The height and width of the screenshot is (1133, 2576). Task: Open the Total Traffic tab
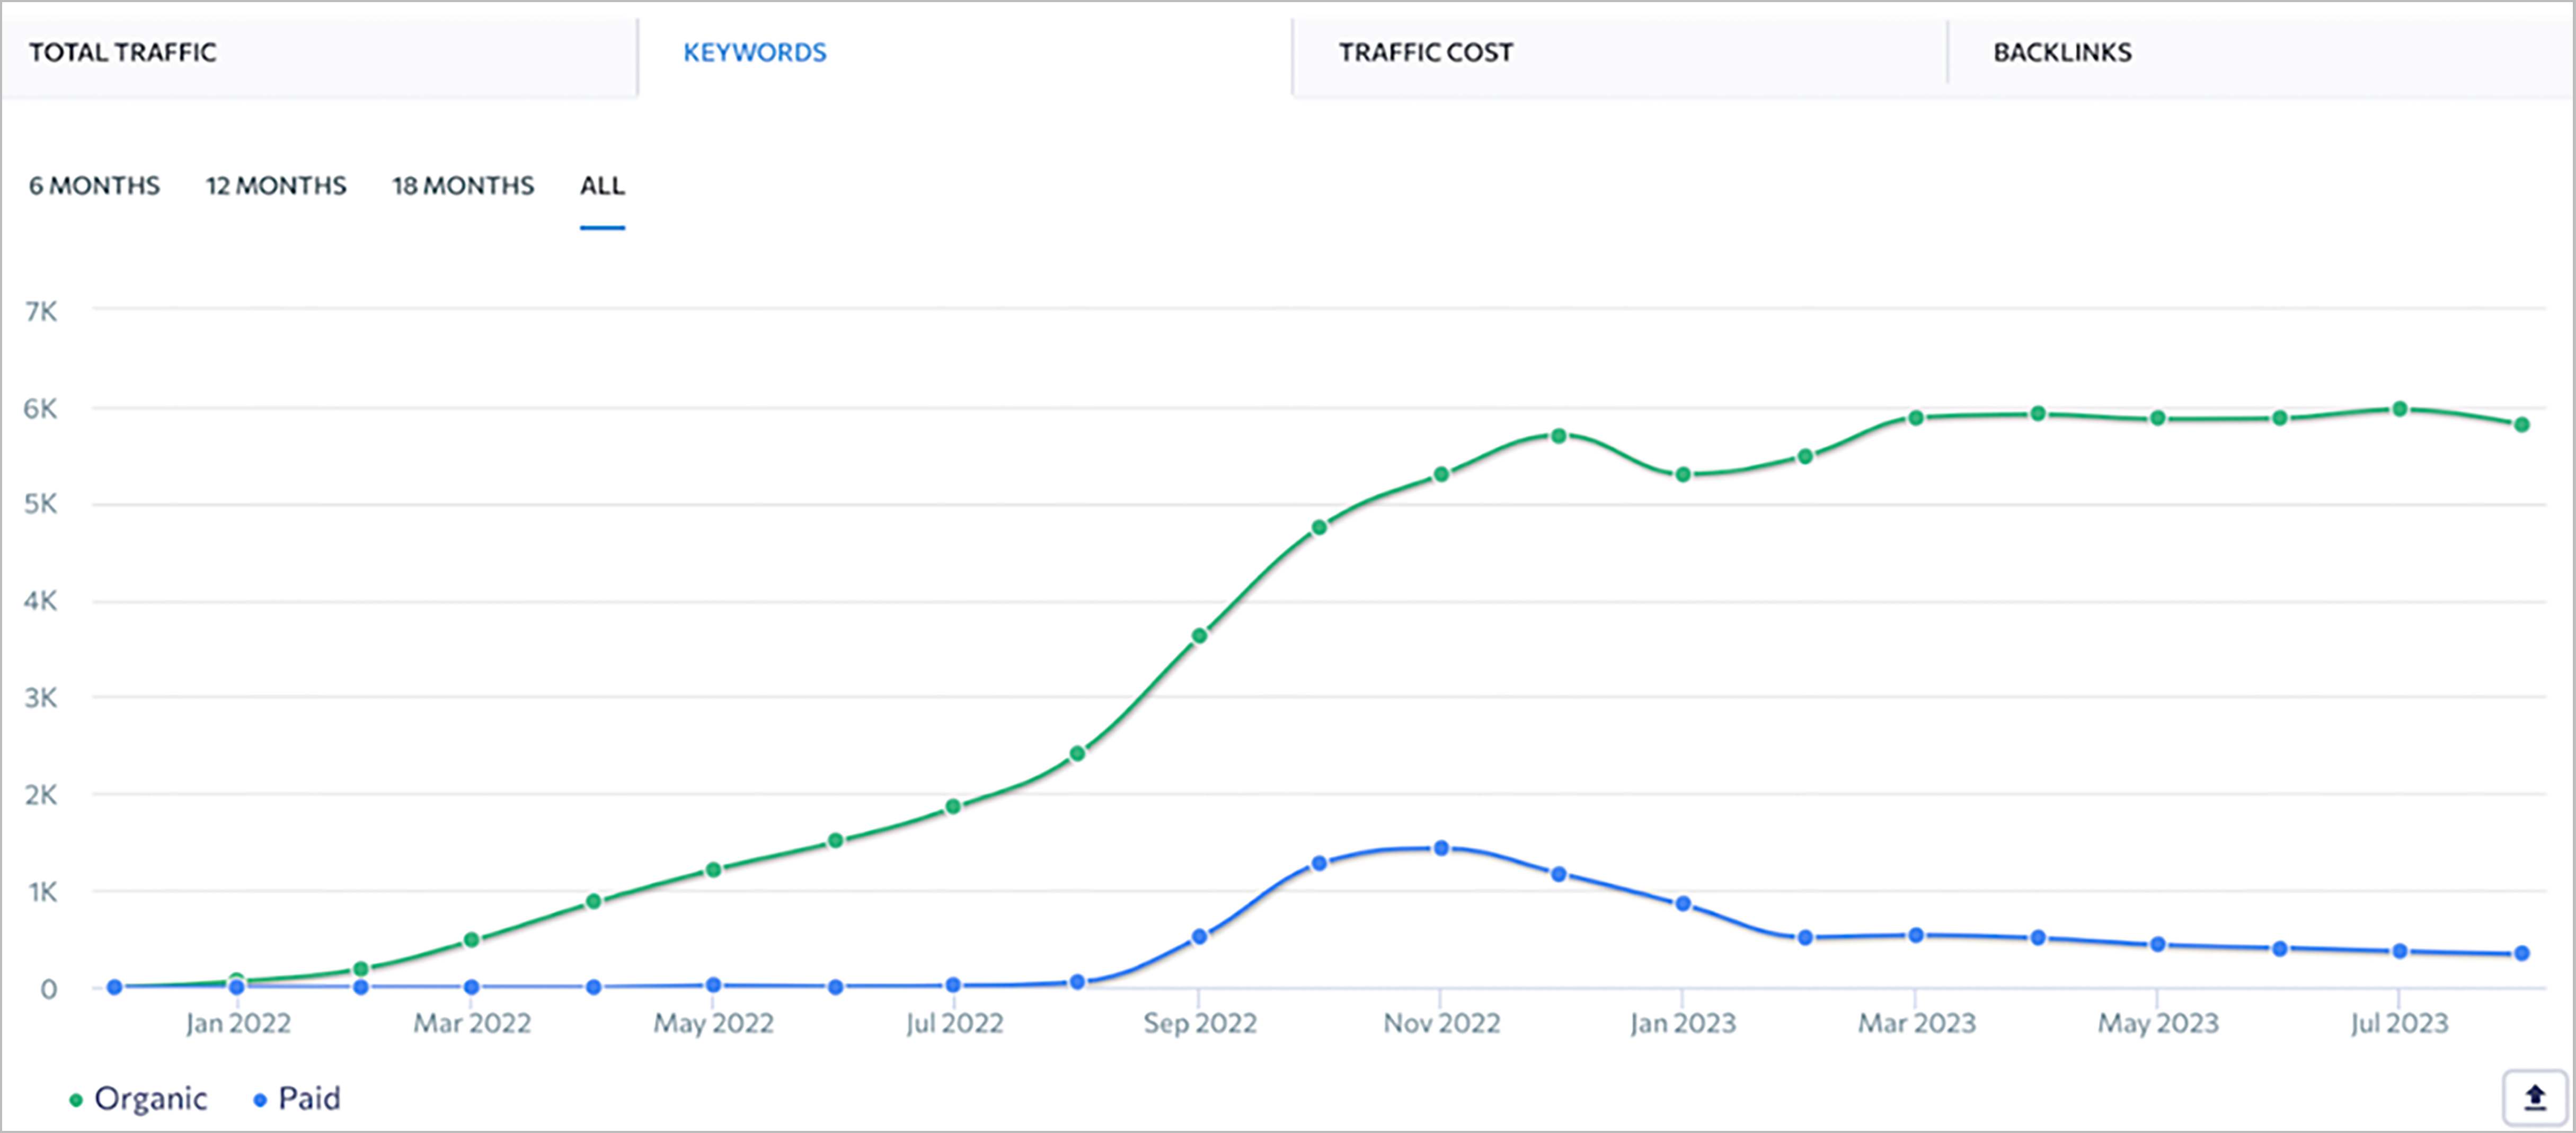(x=122, y=52)
